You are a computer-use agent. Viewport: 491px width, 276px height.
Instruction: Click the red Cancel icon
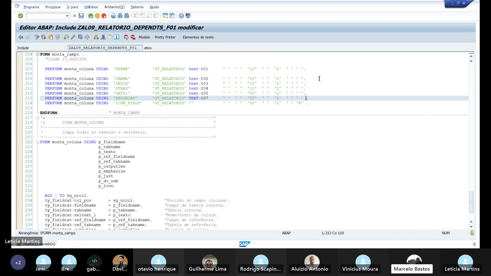tap(104, 16)
